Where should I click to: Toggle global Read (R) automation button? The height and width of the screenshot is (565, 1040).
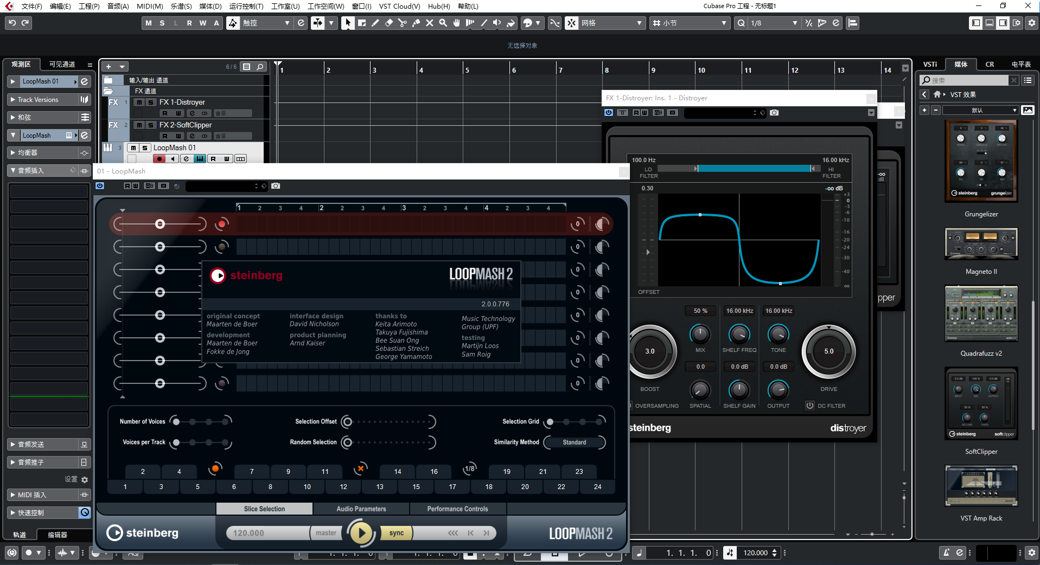pyautogui.click(x=189, y=23)
